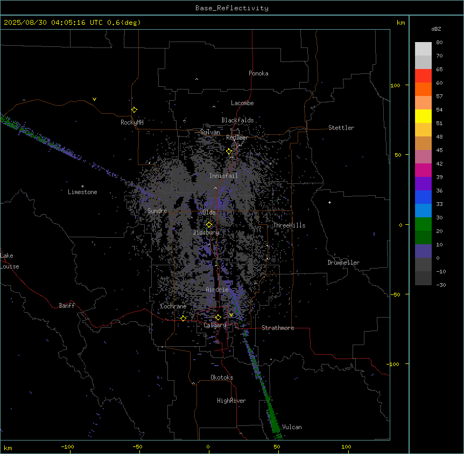Click the -30 value in the dBZ legend
This screenshot has width=464, height=454.
(441, 285)
